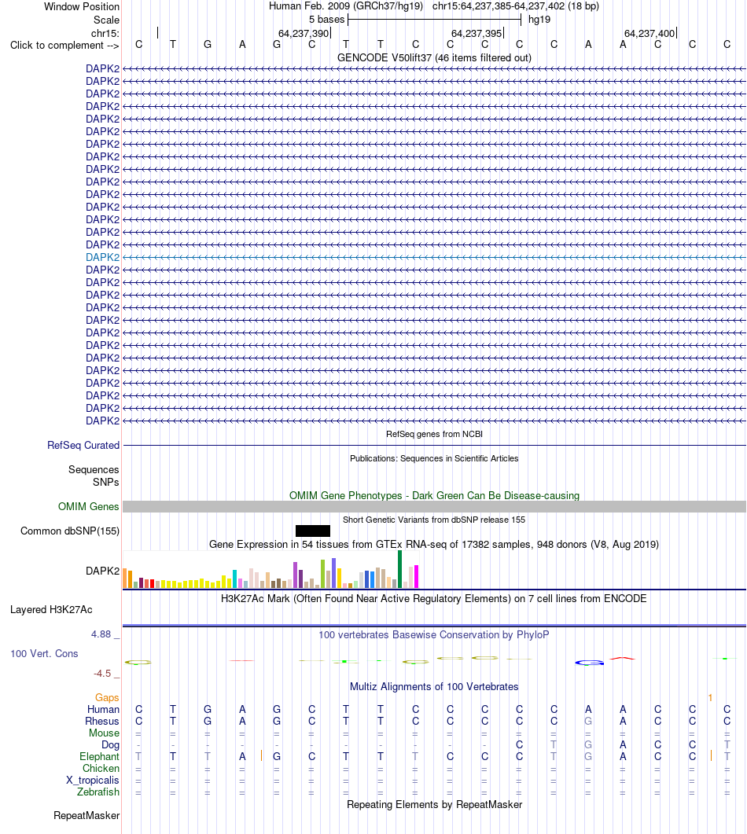The height and width of the screenshot is (834, 747).
Task: Select the light-blue highlighted DAPK2 transcript label
Action: coord(103,258)
